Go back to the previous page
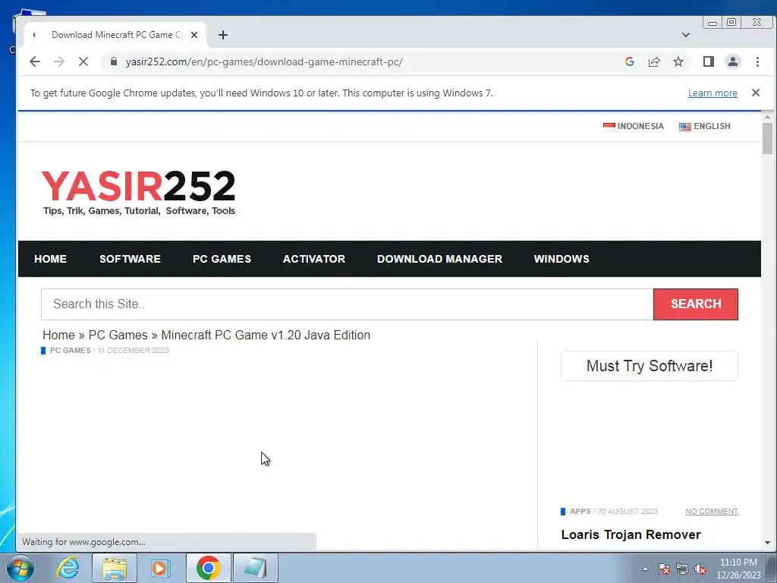777x583 pixels. pos(35,61)
